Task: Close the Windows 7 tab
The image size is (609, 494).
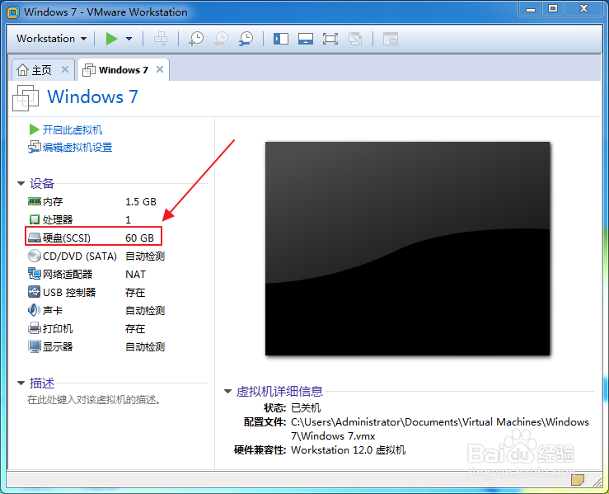Action: point(160,69)
